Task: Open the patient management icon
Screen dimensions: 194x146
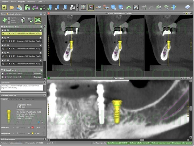Action: click(19, 8)
